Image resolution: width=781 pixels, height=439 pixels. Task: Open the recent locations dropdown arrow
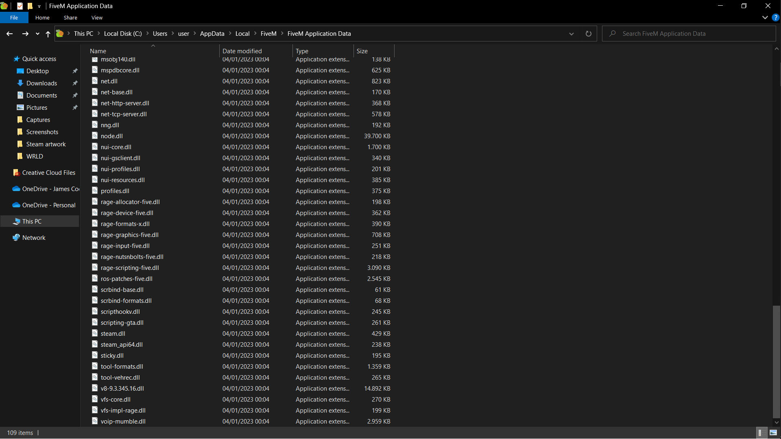(x=37, y=34)
